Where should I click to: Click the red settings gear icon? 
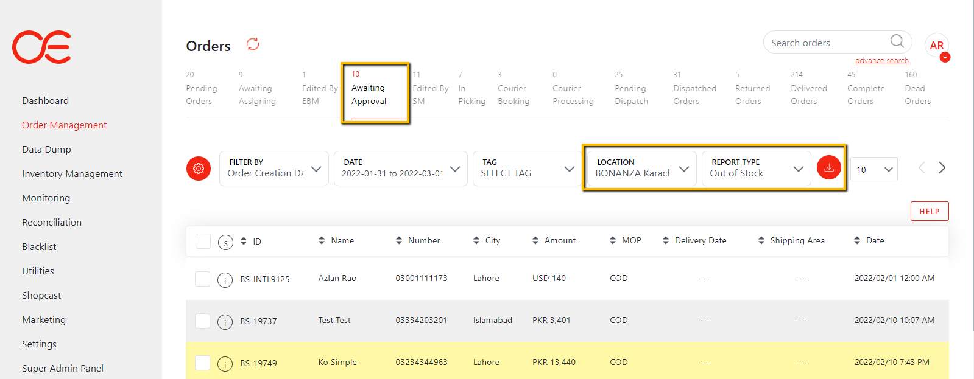click(x=199, y=169)
